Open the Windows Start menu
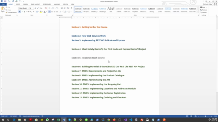Image resolution: width=218 pixels, height=122 pixels. (3, 120)
